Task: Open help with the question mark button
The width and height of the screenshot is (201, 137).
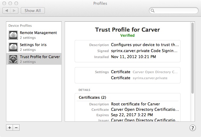Action: tap(193, 128)
